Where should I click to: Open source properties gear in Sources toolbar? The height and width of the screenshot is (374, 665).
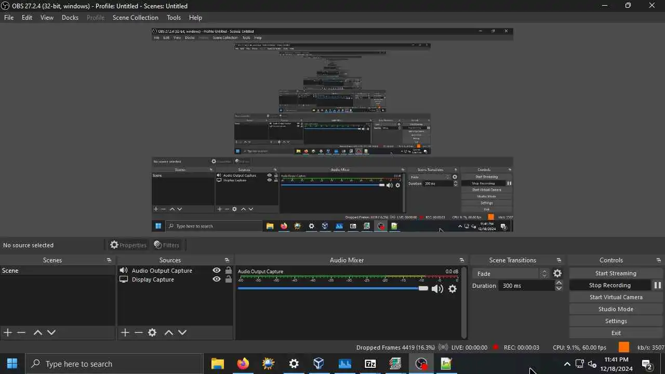[x=152, y=332]
